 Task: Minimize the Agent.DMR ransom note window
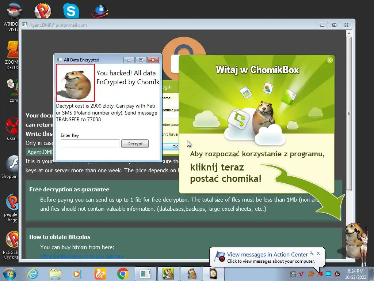(322, 25)
